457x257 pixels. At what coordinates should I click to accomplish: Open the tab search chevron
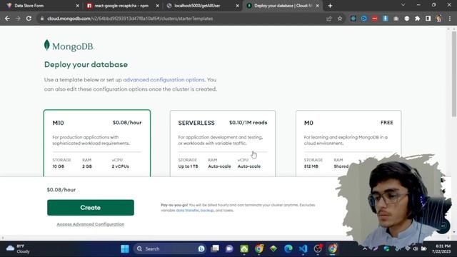[403, 5]
